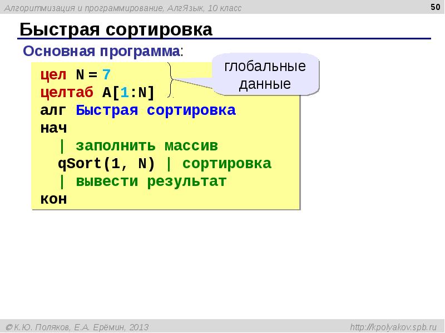The image size is (445, 333).
Task: Select the blue value 7 in the code
Action: click(x=106, y=74)
